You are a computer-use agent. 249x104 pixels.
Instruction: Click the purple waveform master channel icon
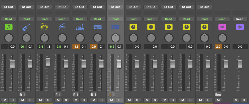point(240,27)
